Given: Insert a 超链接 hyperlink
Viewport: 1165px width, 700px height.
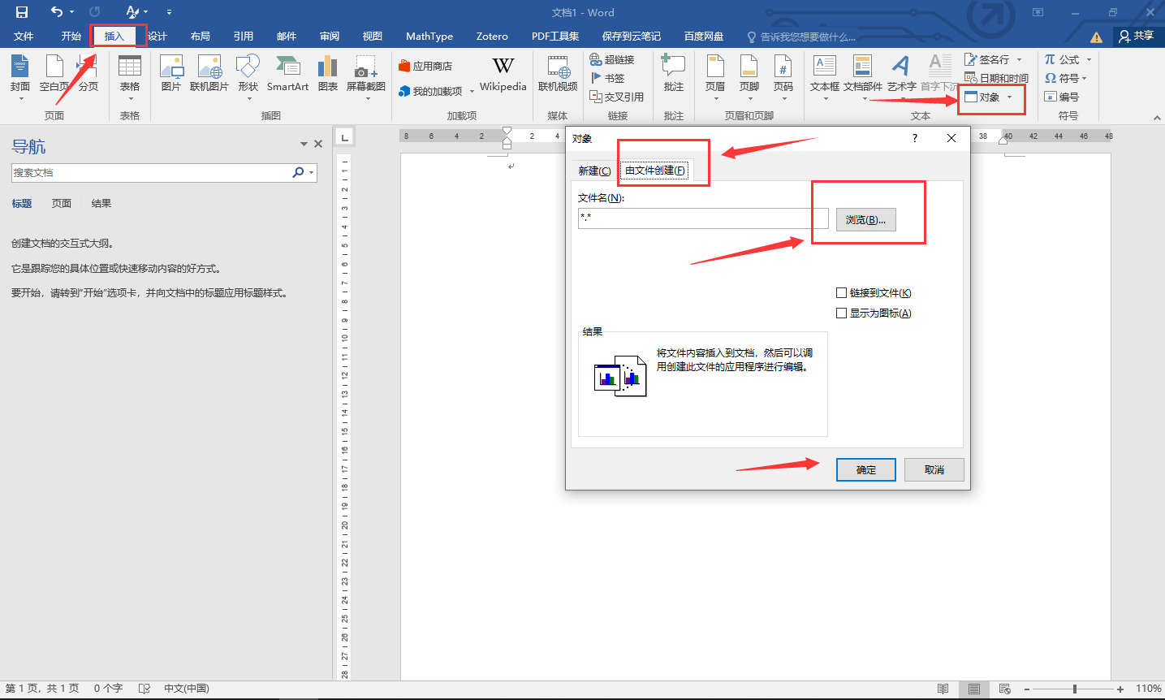Looking at the screenshot, I should (x=612, y=59).
